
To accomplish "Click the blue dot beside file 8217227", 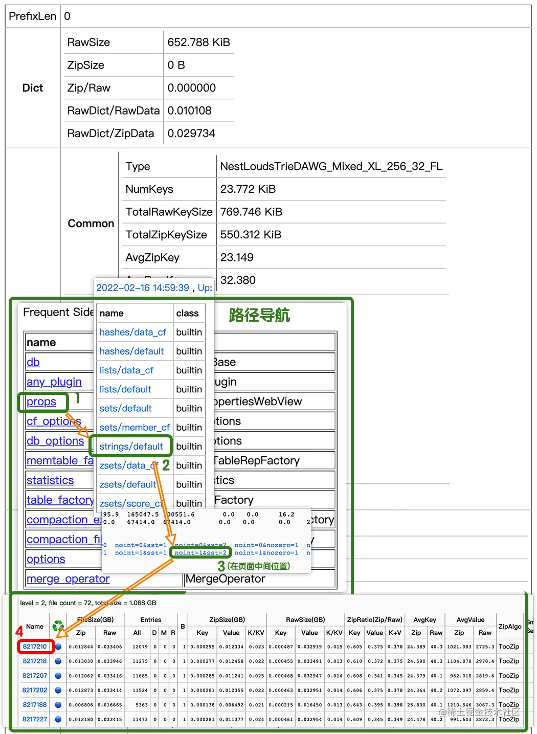I will pyautogui.click(x=58, y=719).
